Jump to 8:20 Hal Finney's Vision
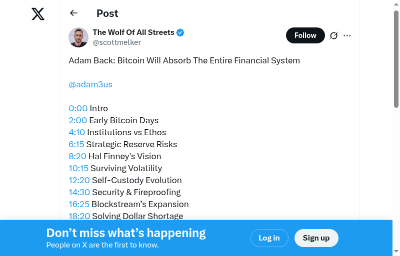This screenshot has height=256, width=400. coord(77,156)
